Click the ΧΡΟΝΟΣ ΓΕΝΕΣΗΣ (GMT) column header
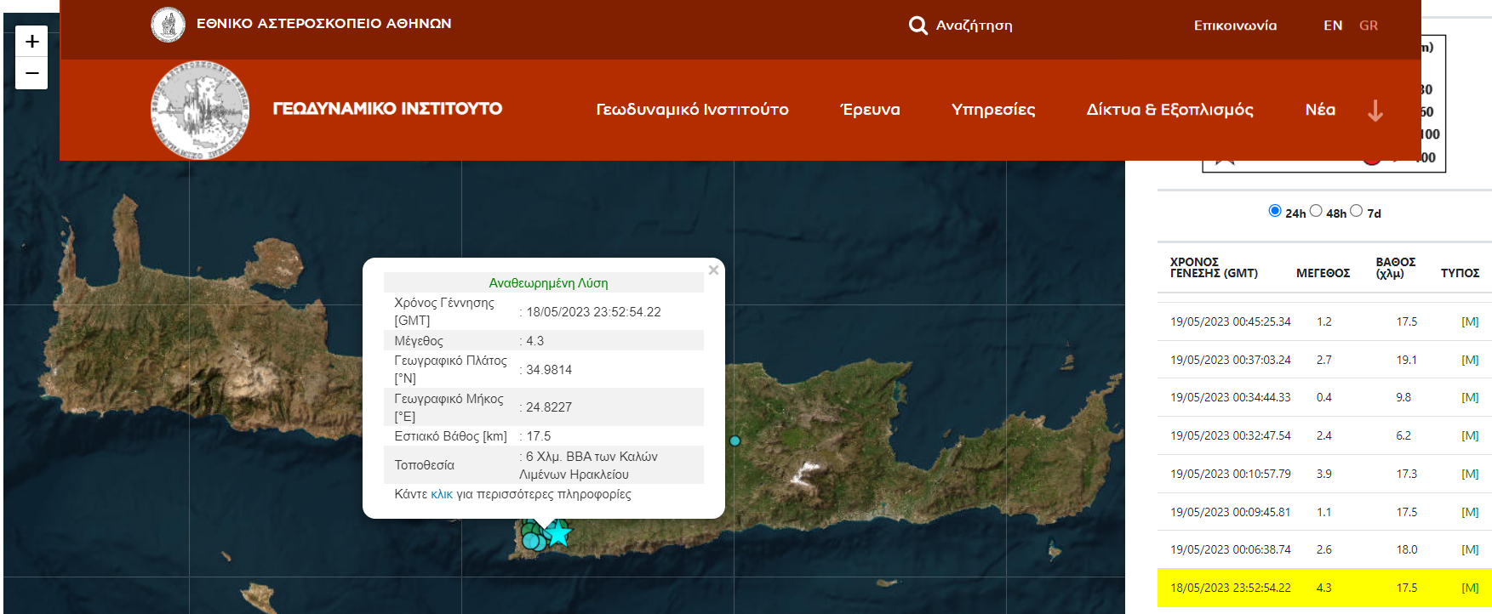 point(1214,267)
